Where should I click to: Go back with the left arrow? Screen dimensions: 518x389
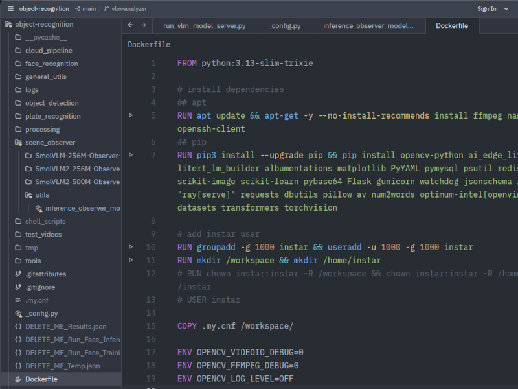tap(131, 25)
